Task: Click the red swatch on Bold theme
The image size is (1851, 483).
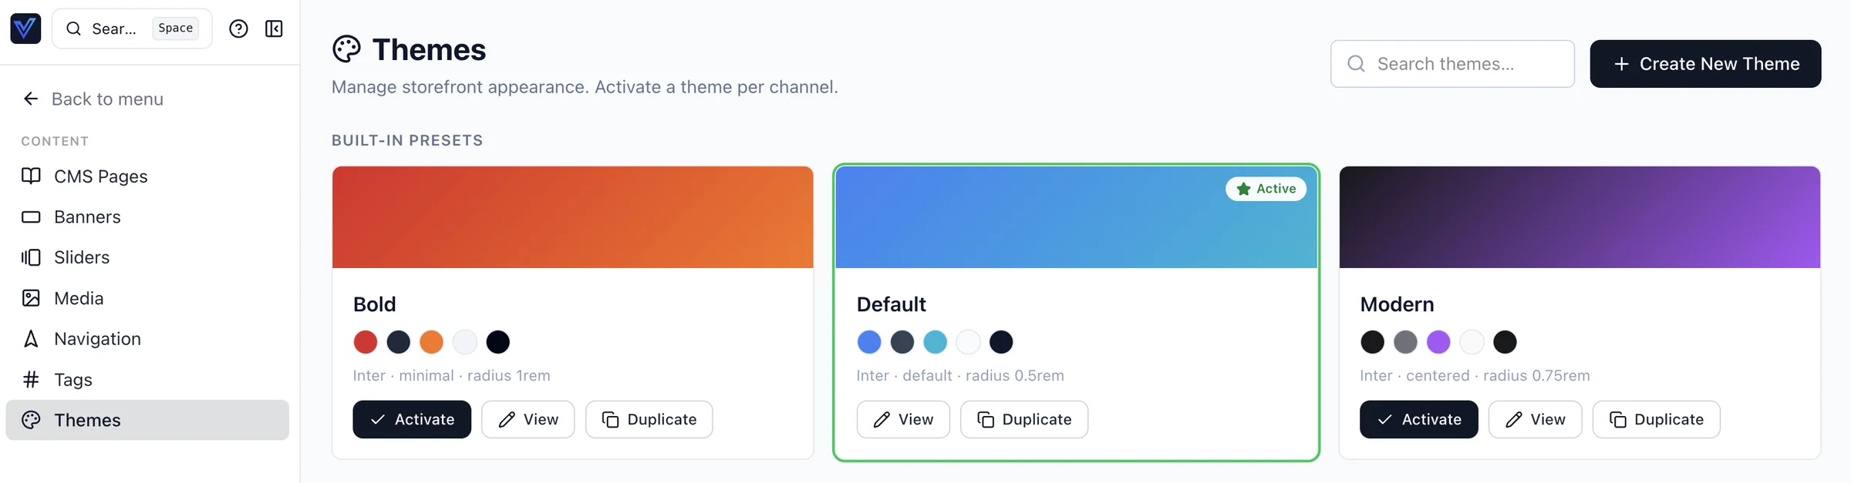Action: [x=366, y=342]
